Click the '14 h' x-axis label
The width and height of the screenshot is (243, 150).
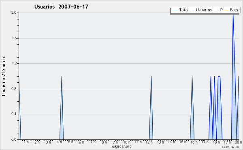tap(171, 142)
